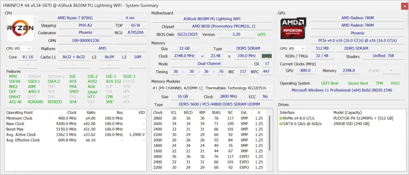Click the HVCI status label
Screen dimensions: 409x175
click(x=395, y=84)
